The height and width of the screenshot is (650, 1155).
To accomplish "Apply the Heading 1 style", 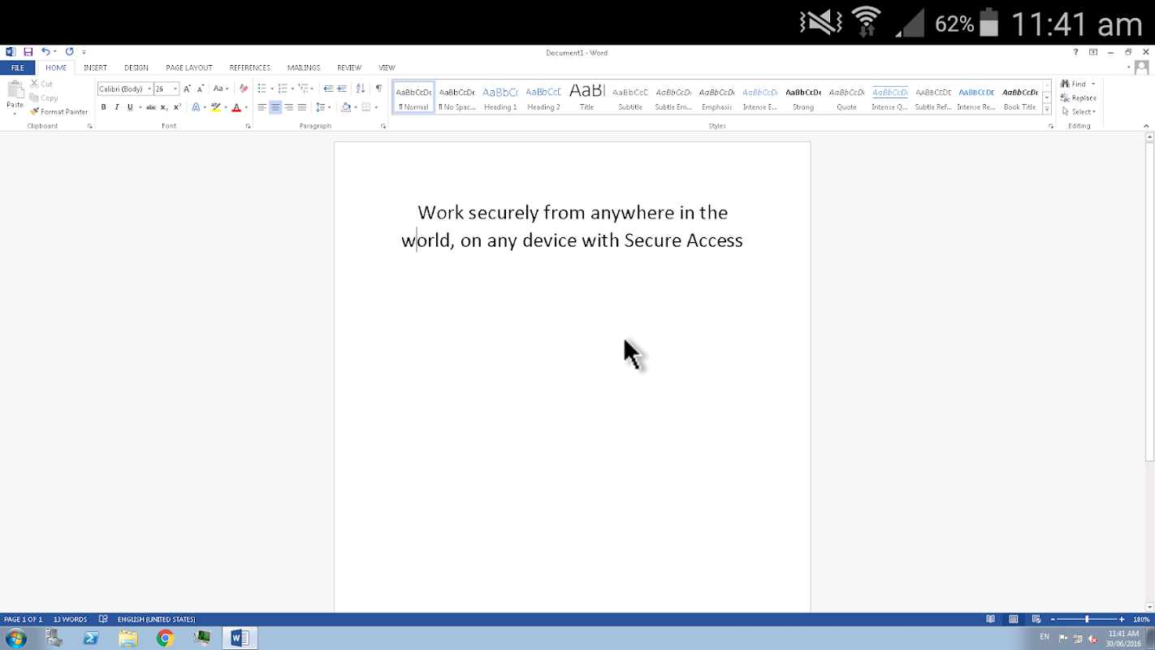I will (500, 97).
